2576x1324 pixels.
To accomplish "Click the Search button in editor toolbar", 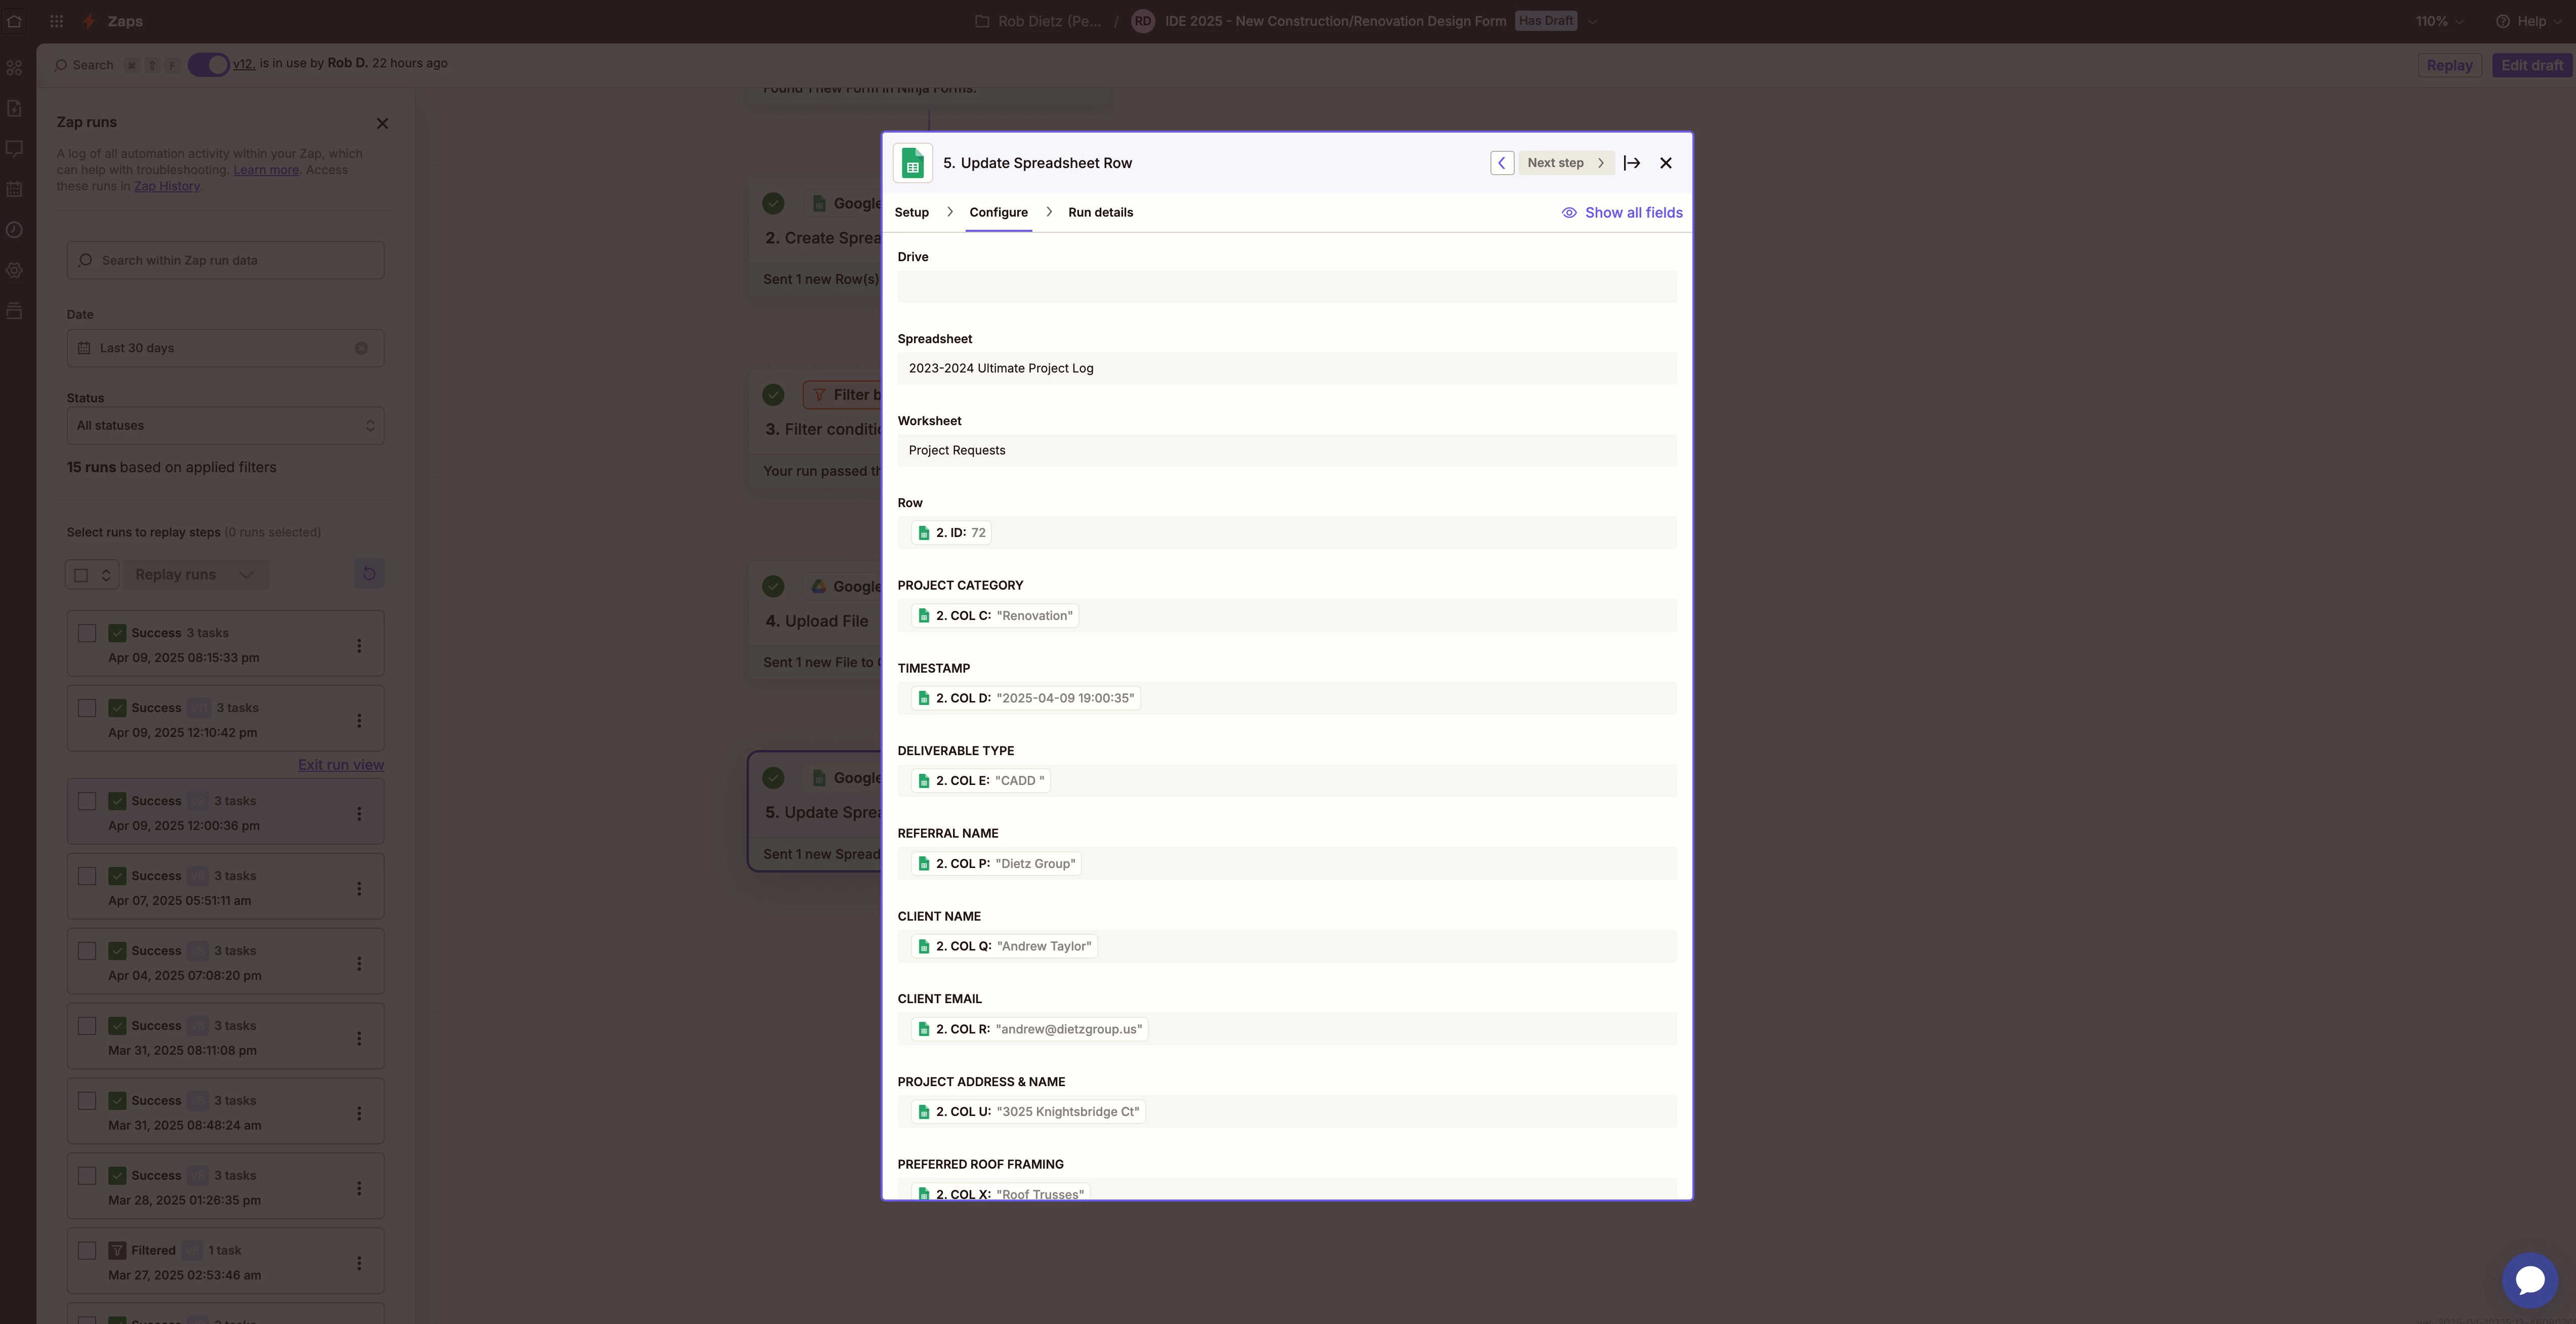I will tap(84, 65).
